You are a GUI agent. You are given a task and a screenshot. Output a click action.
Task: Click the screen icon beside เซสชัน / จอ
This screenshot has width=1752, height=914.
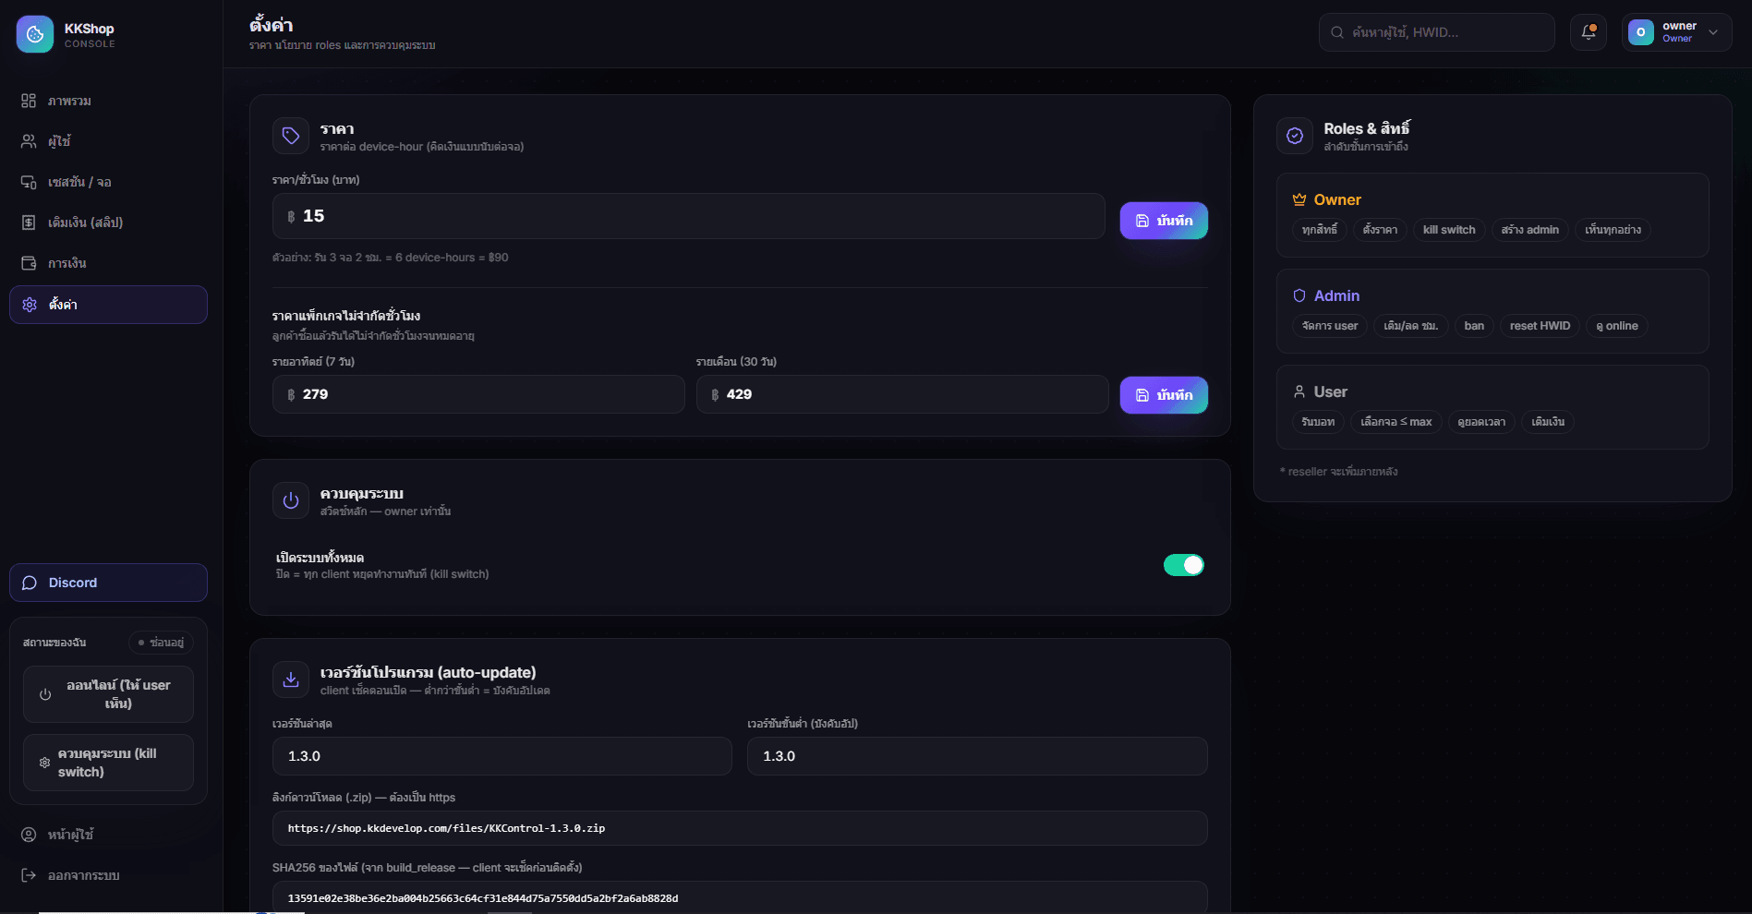tap(29, 182)
